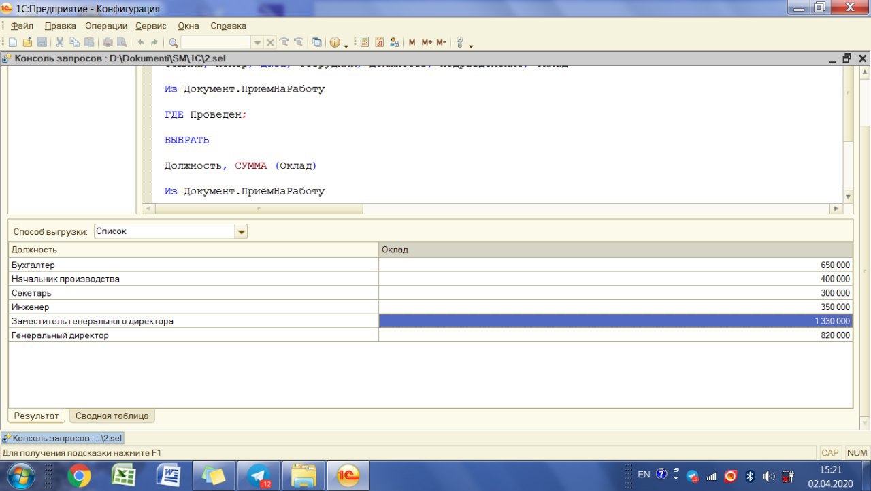Click inside the toolbar search text field
Image resolution: width=871 pixels, height=491 pixels.
pyautogui.click(x=216, y=42)
